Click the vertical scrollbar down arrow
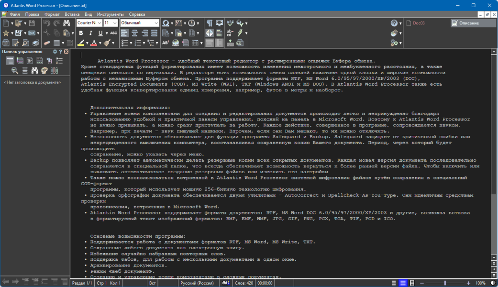This screenshot has height=287, width=498. 494,257
